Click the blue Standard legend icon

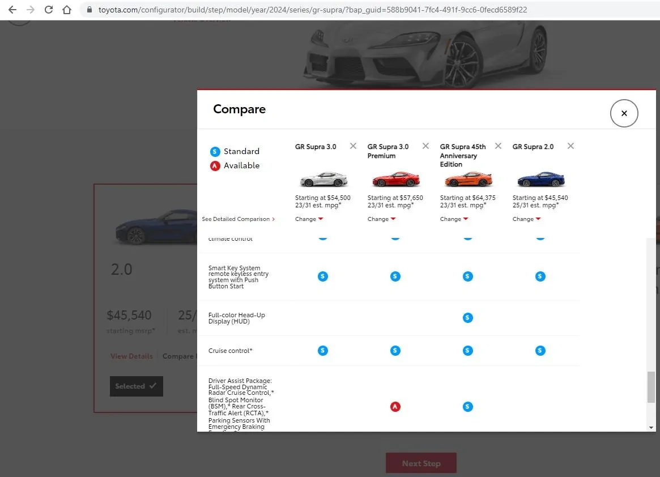[x=215, y=152]
